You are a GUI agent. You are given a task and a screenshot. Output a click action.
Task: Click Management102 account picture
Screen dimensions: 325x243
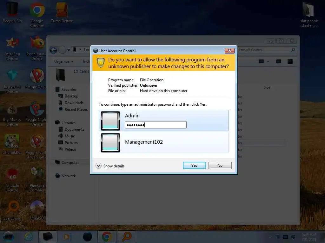pyautogui.click(x=110, y=143)
